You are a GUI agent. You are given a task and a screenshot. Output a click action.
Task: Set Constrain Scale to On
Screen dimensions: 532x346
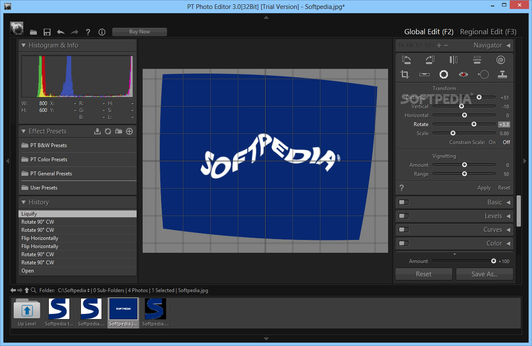coord(492,142)
